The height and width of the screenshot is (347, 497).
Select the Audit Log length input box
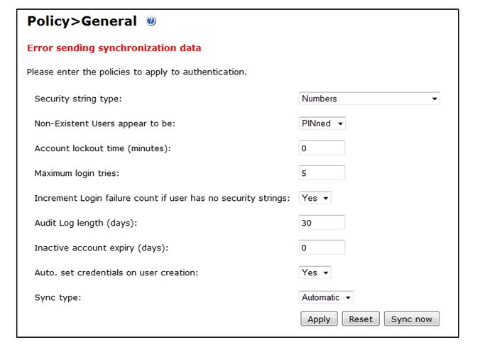point(322,223)
